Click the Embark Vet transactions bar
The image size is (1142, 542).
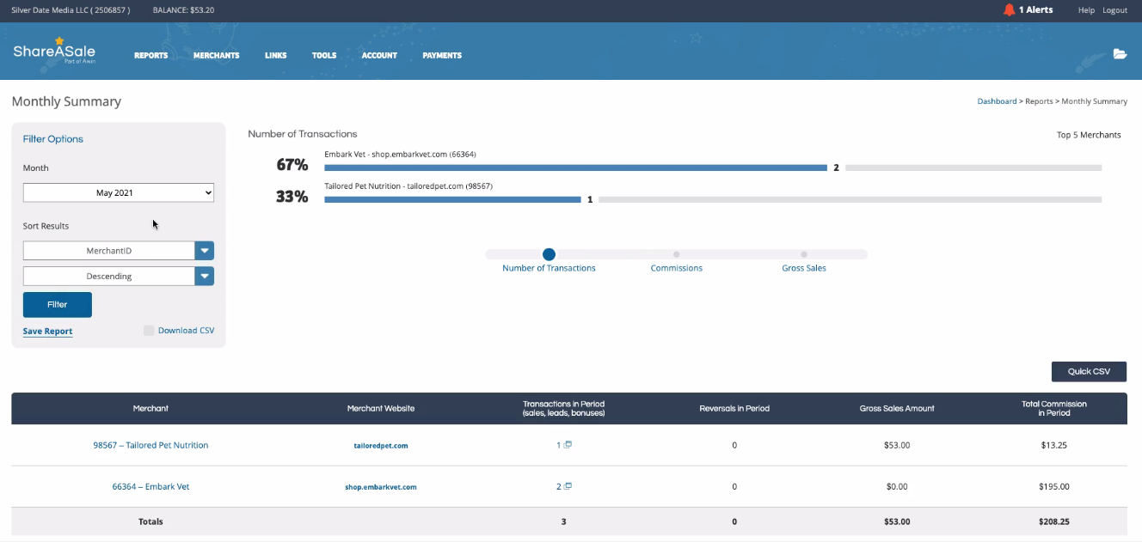tap(575, 167)
